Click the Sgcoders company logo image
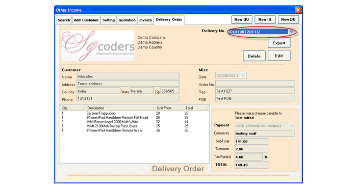The height and width of the screenshot is (189, 357). [98, 46]
